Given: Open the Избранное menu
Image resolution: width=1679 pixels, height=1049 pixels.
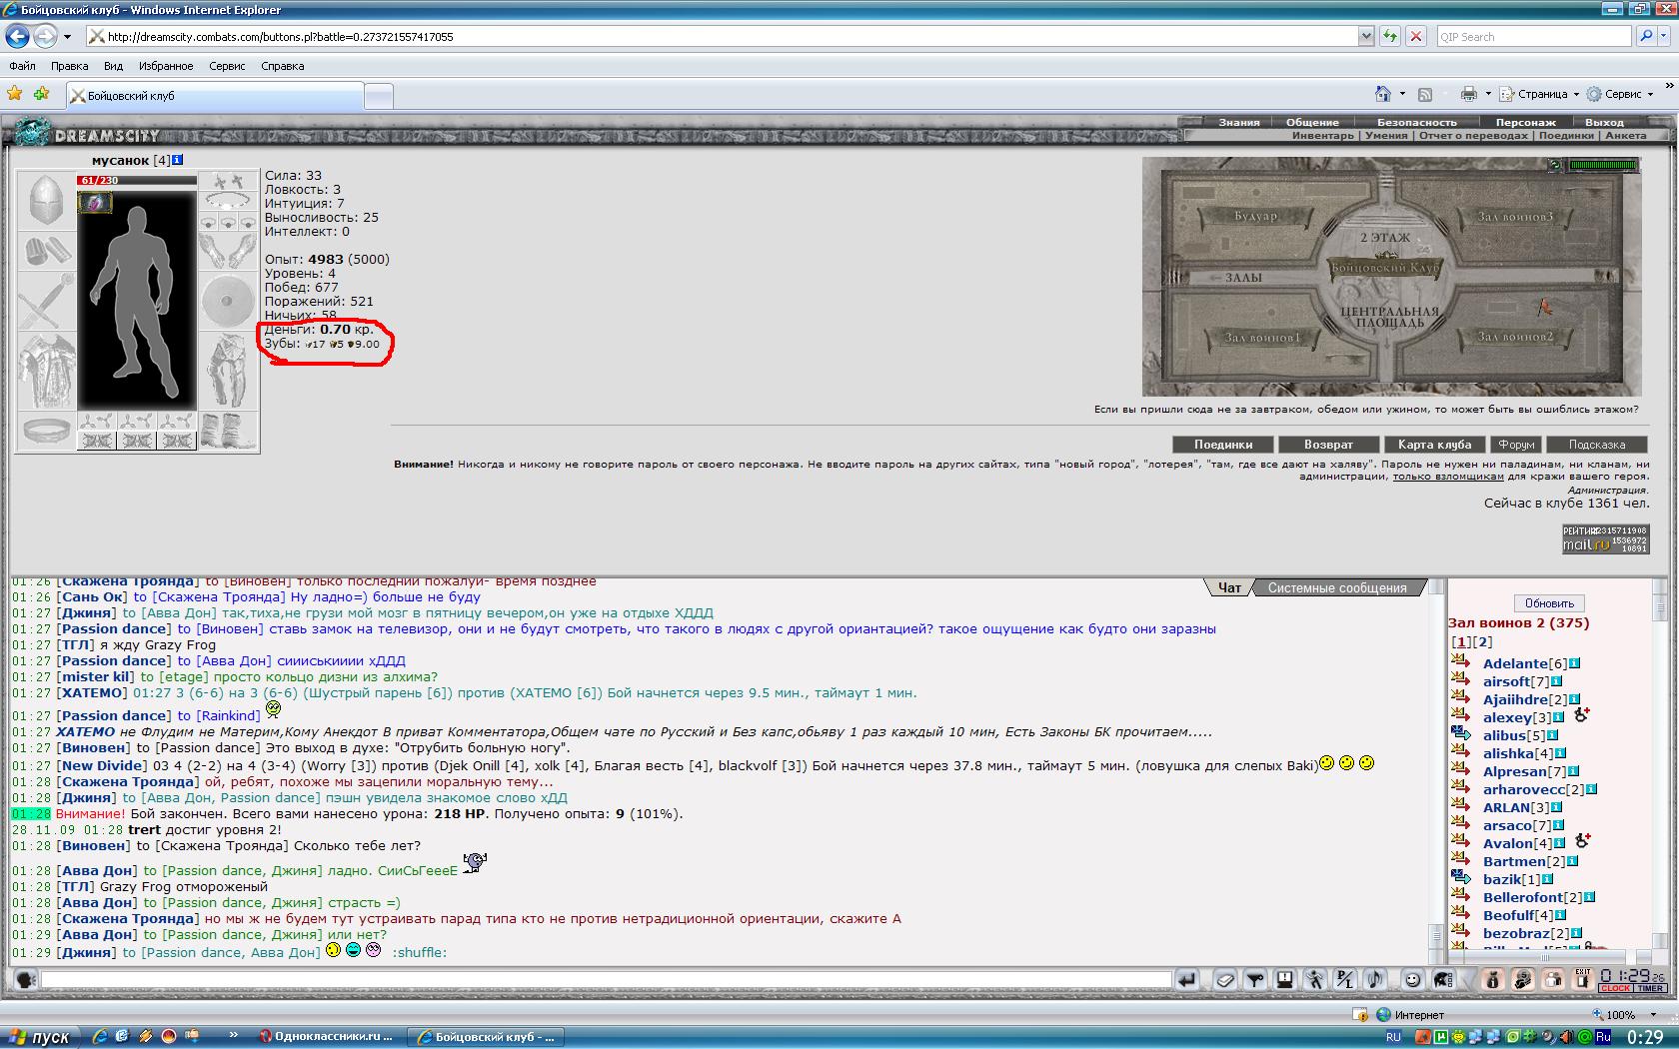Looking at the screenshot, I should click(x=166, y=66).
